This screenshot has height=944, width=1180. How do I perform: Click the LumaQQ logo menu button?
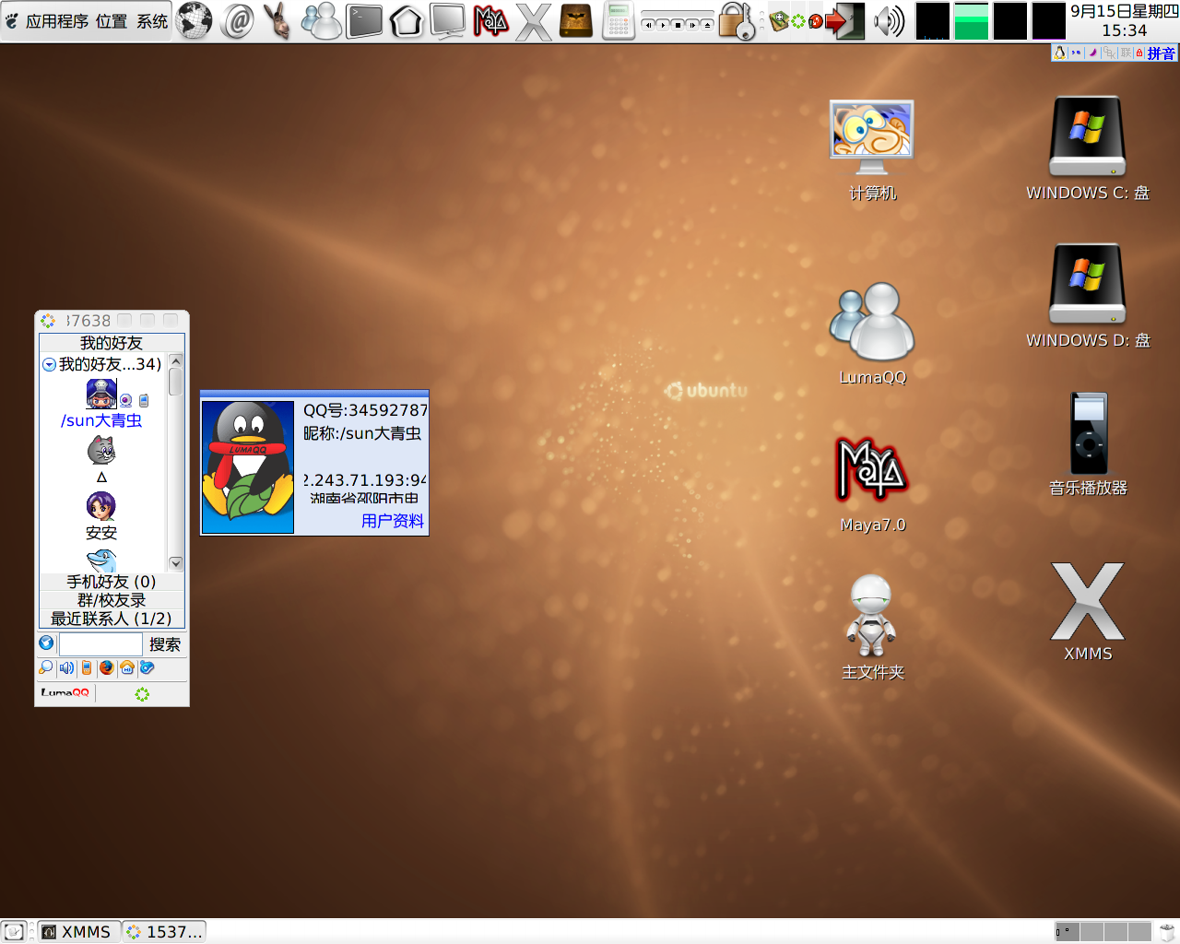point(65,693)
